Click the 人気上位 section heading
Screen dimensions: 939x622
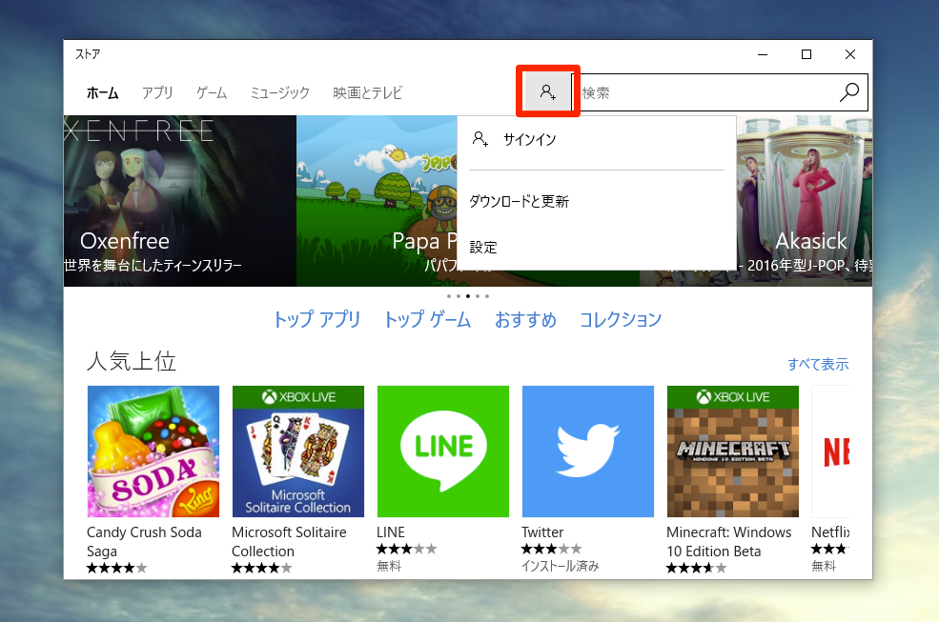[x=132, y=362]
